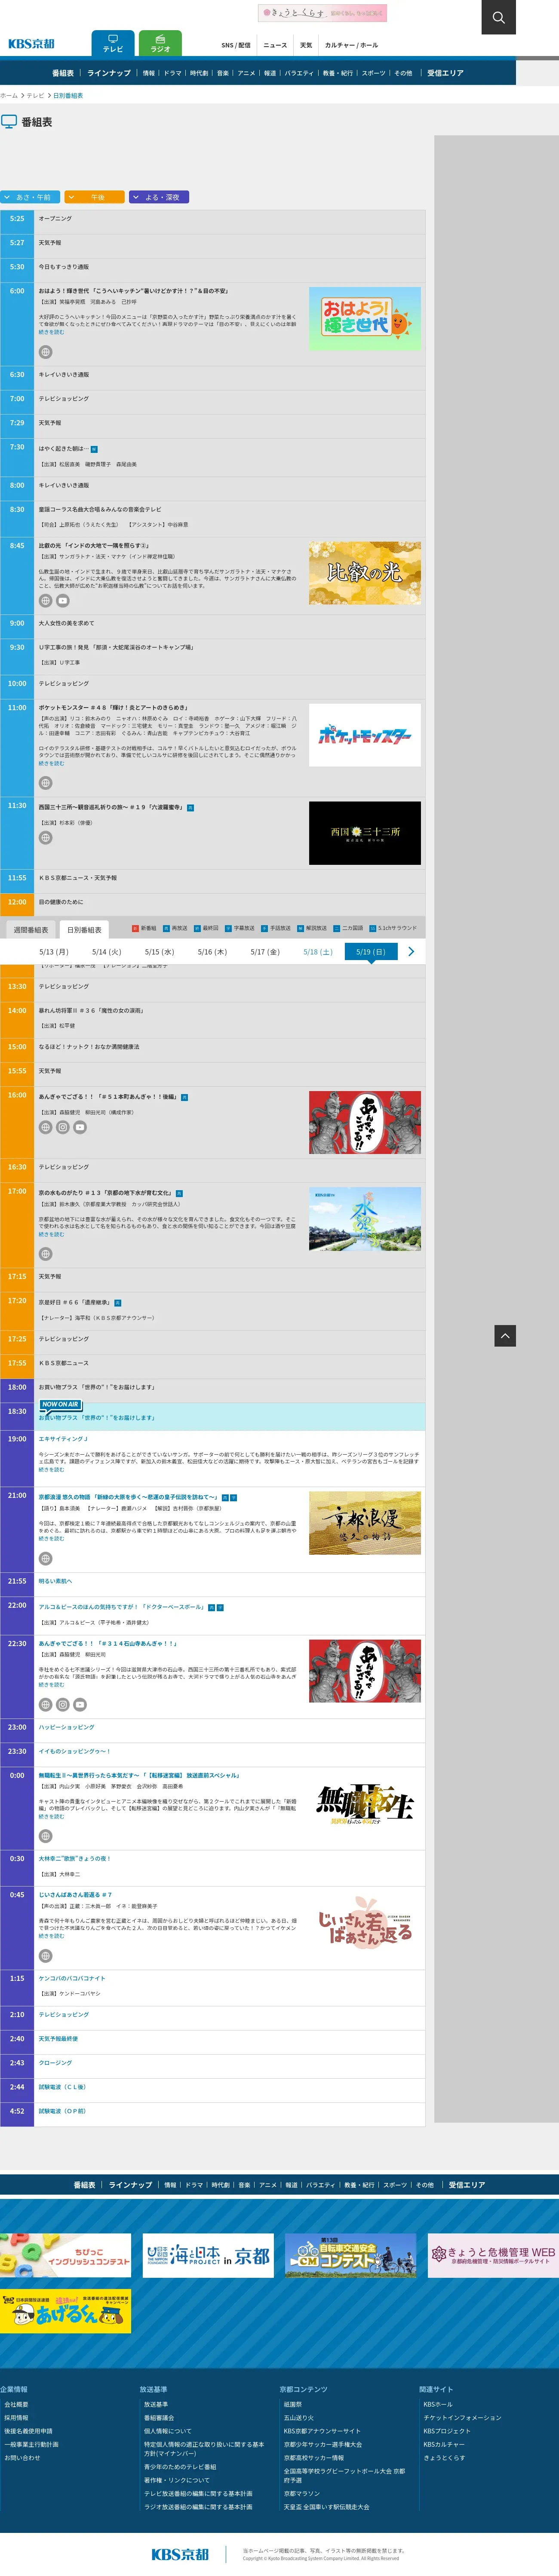The height and width of the screenshot is (2576, 559).
Task: Select date 5/13 (月)
Action: 54,952
